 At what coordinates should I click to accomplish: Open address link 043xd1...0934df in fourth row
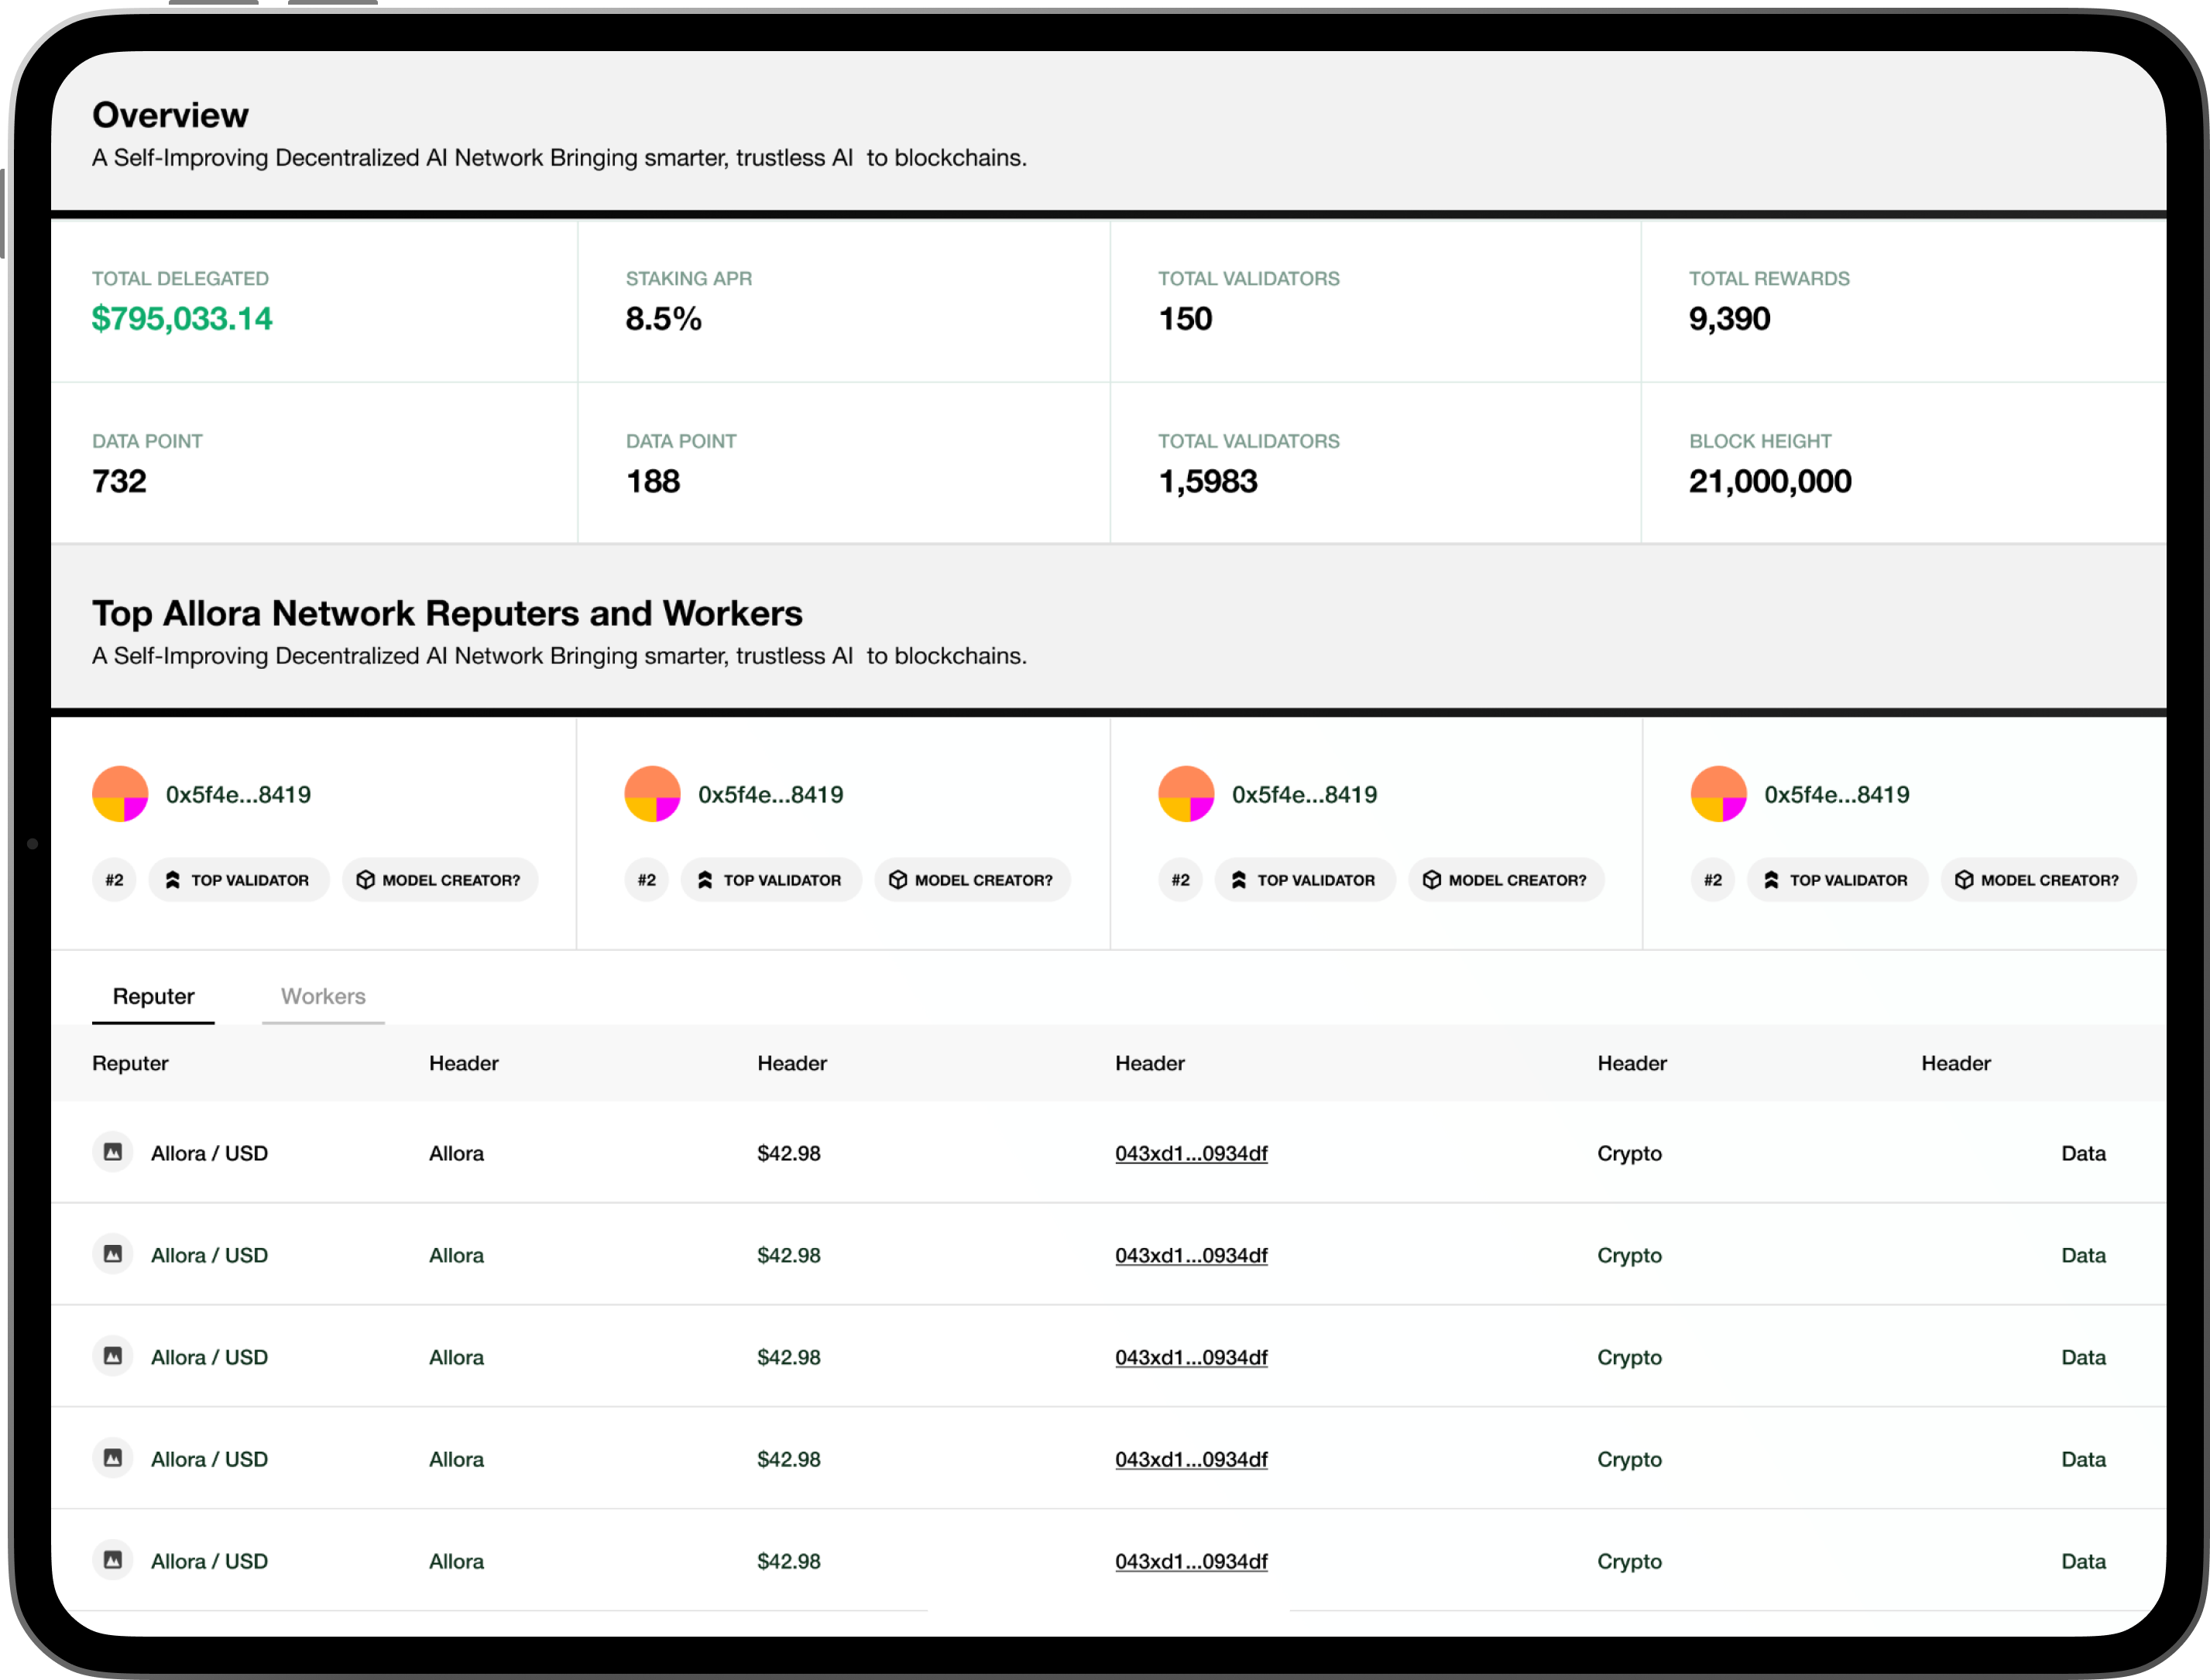1191,1459
